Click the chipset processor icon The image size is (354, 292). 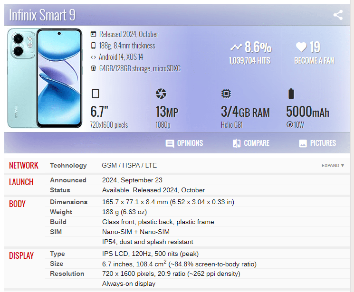click(226, 94)
